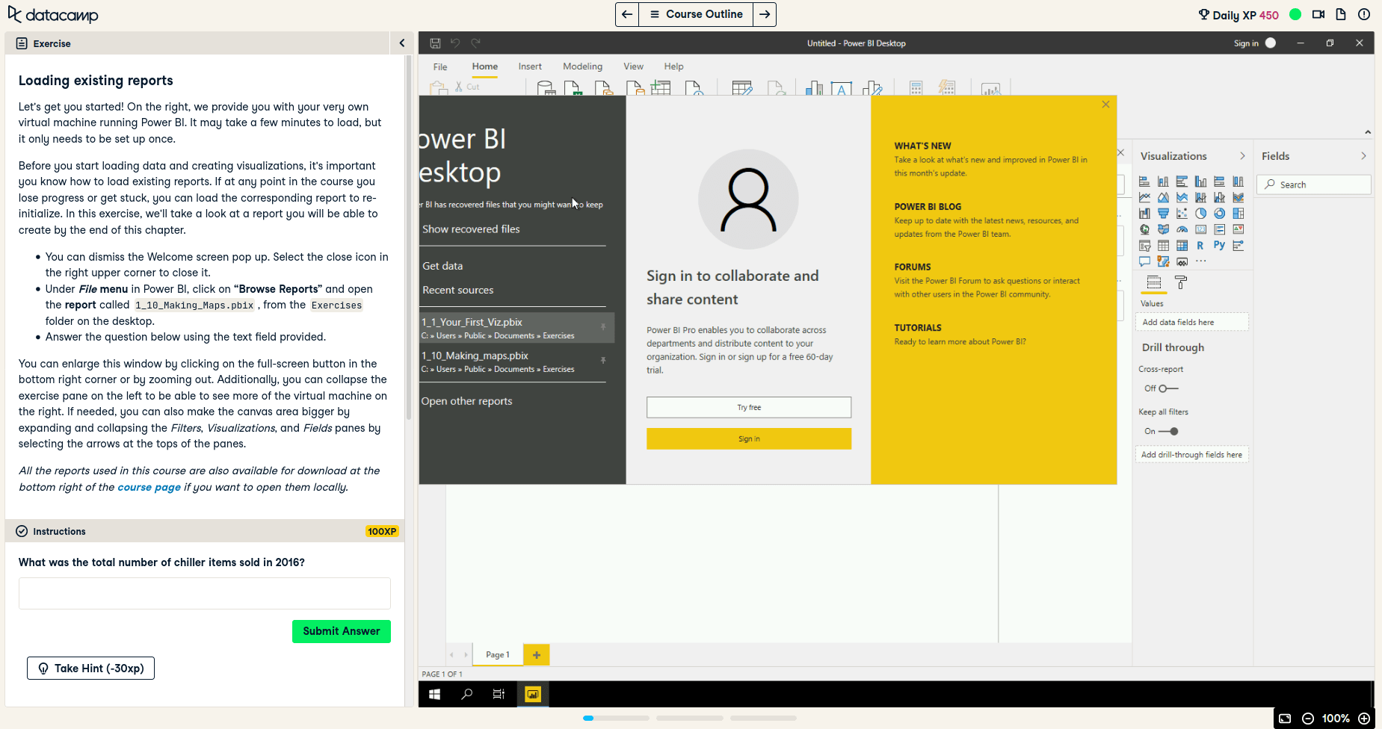The height and width of the screenshot is (729, 1382).
Task: Collapse the Fields pane
Action: click(1363, 156)
